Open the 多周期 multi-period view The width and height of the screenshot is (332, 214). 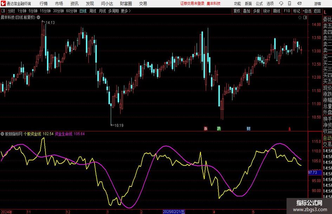113,11
